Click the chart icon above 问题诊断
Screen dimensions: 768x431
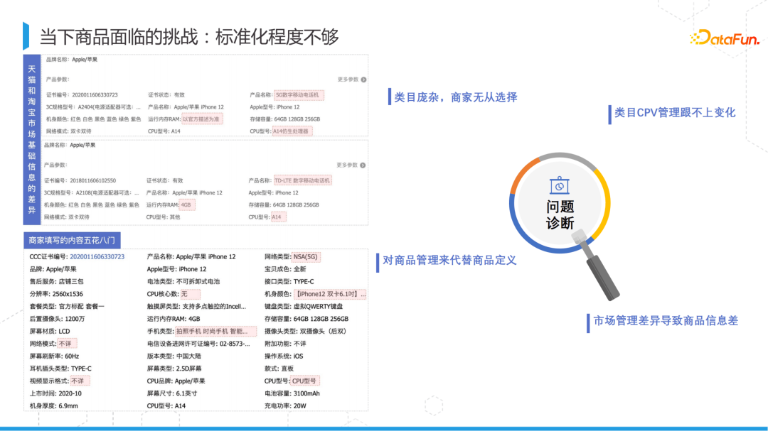click(x=560, y=185)
